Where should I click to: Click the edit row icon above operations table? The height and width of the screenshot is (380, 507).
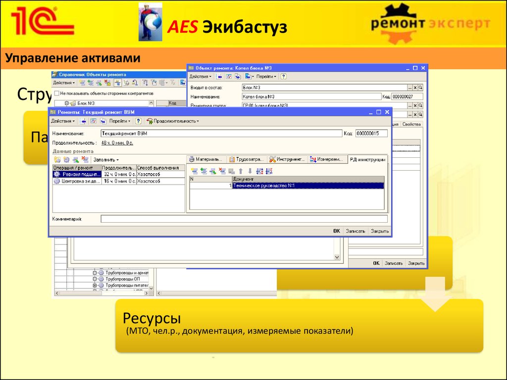pos(76,160)
